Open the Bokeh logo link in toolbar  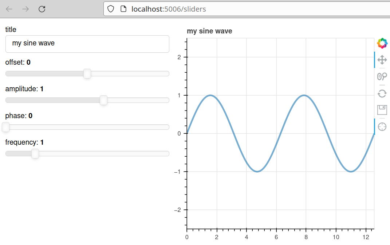382,43
